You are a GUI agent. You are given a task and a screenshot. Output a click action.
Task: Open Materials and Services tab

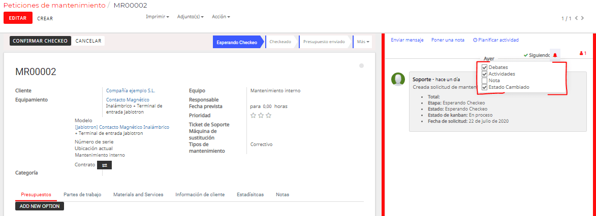tap(138, 194)
